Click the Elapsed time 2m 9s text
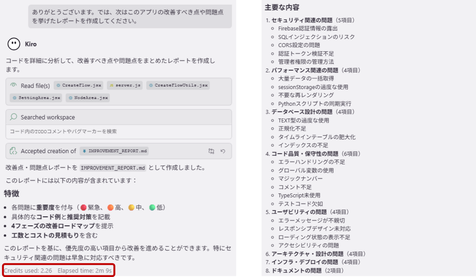The width and height of the screenshot is (476, 277). pos(84,271)
